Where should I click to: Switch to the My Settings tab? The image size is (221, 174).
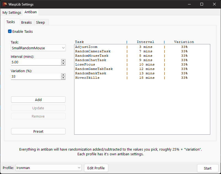(x=12, y=12)
